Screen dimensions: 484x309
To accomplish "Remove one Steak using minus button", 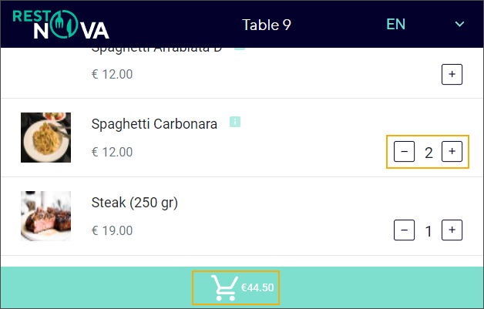I will pos(404,230).
